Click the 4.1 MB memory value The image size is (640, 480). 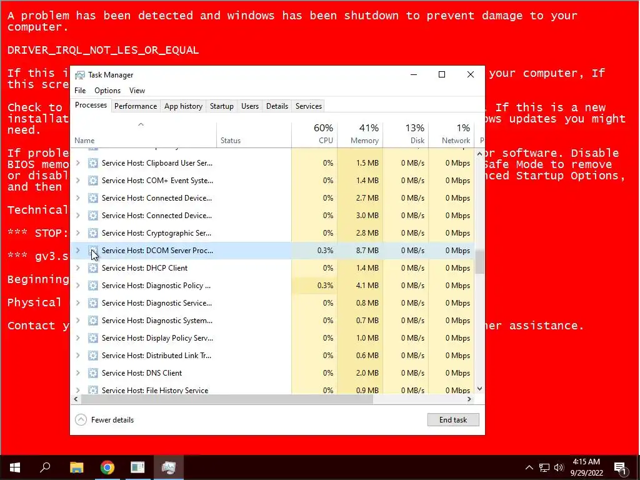[x=367, y=286]
